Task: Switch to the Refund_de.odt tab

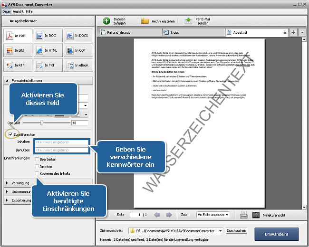Action: click(130, 32)
